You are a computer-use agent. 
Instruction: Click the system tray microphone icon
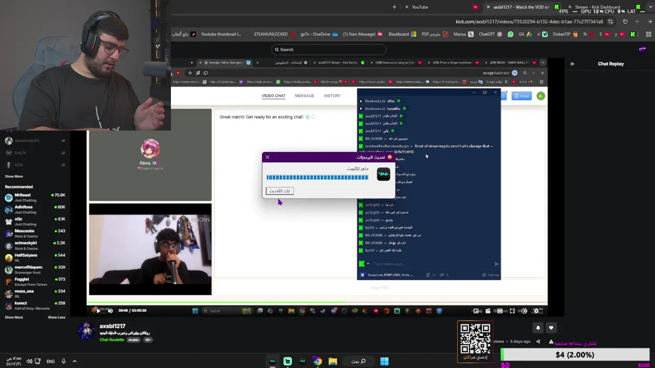point(63,361)
